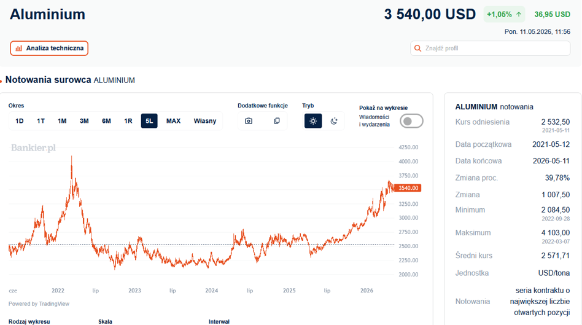The height and width of the screenshot is (325, 582).
Task: Focus the Znajdź profil search field
Action: (x=490, y=49)
